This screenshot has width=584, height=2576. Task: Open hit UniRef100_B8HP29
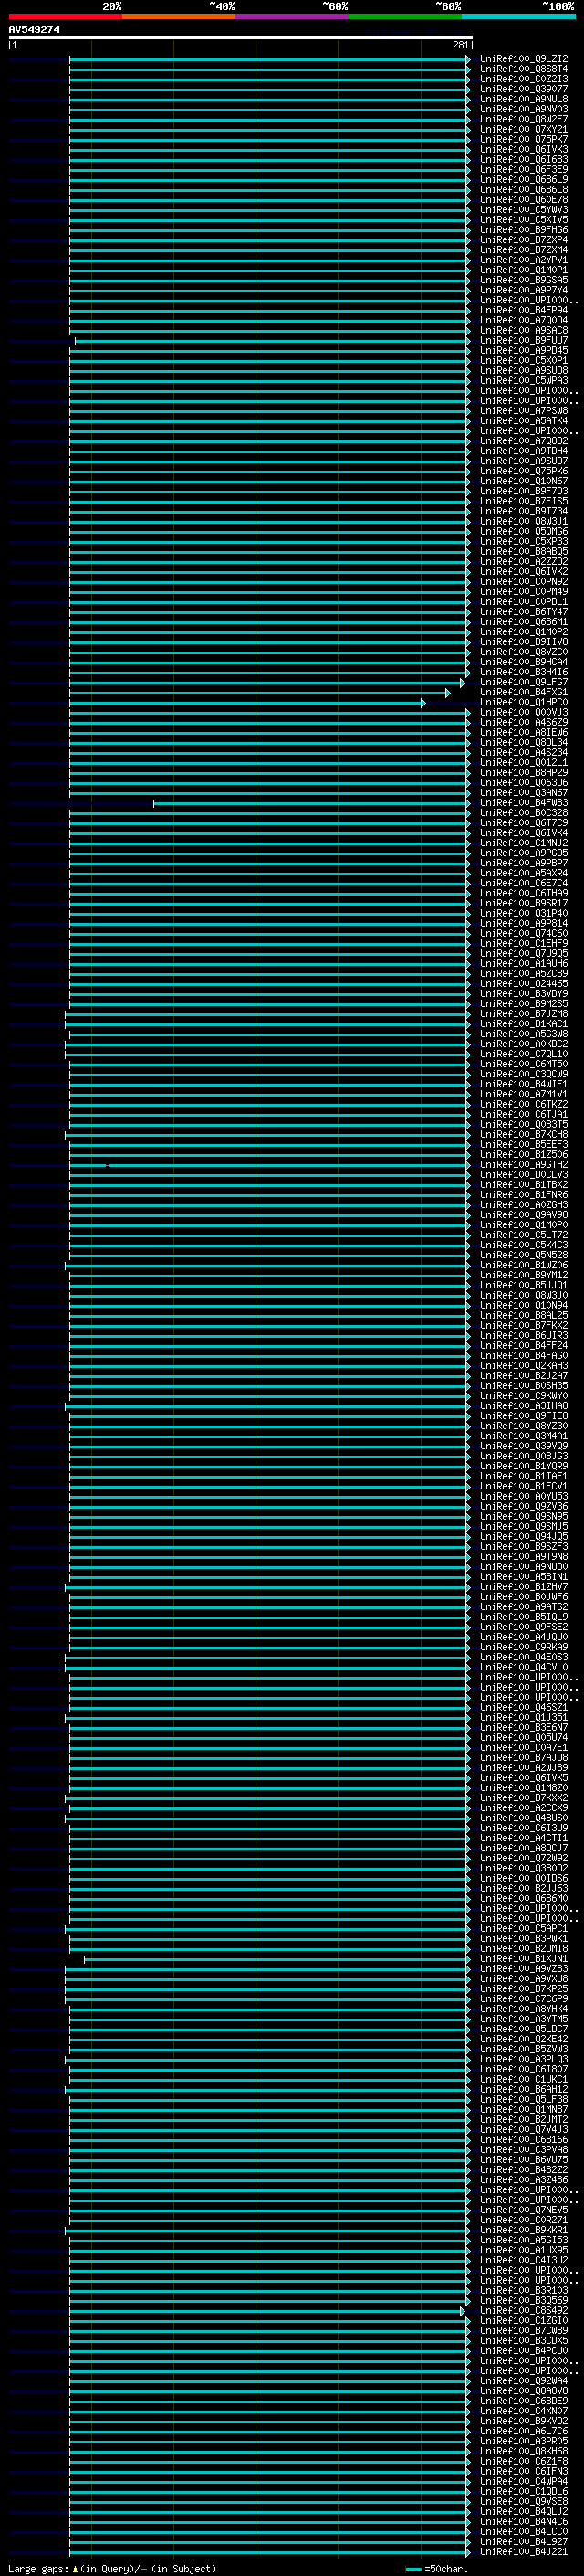524,772
